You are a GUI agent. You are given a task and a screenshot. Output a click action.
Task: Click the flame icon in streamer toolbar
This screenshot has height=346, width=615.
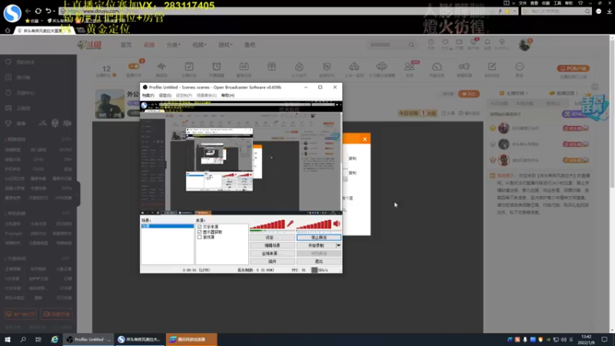pyautogui.click(x=299, y=66)
